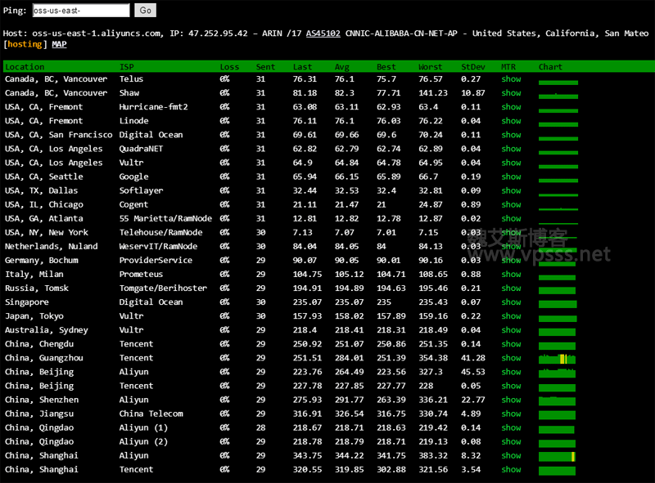Click the Guangzhou Tencent latency chart bar
Viewport: 655px width, 483px height.
point(558,359)
